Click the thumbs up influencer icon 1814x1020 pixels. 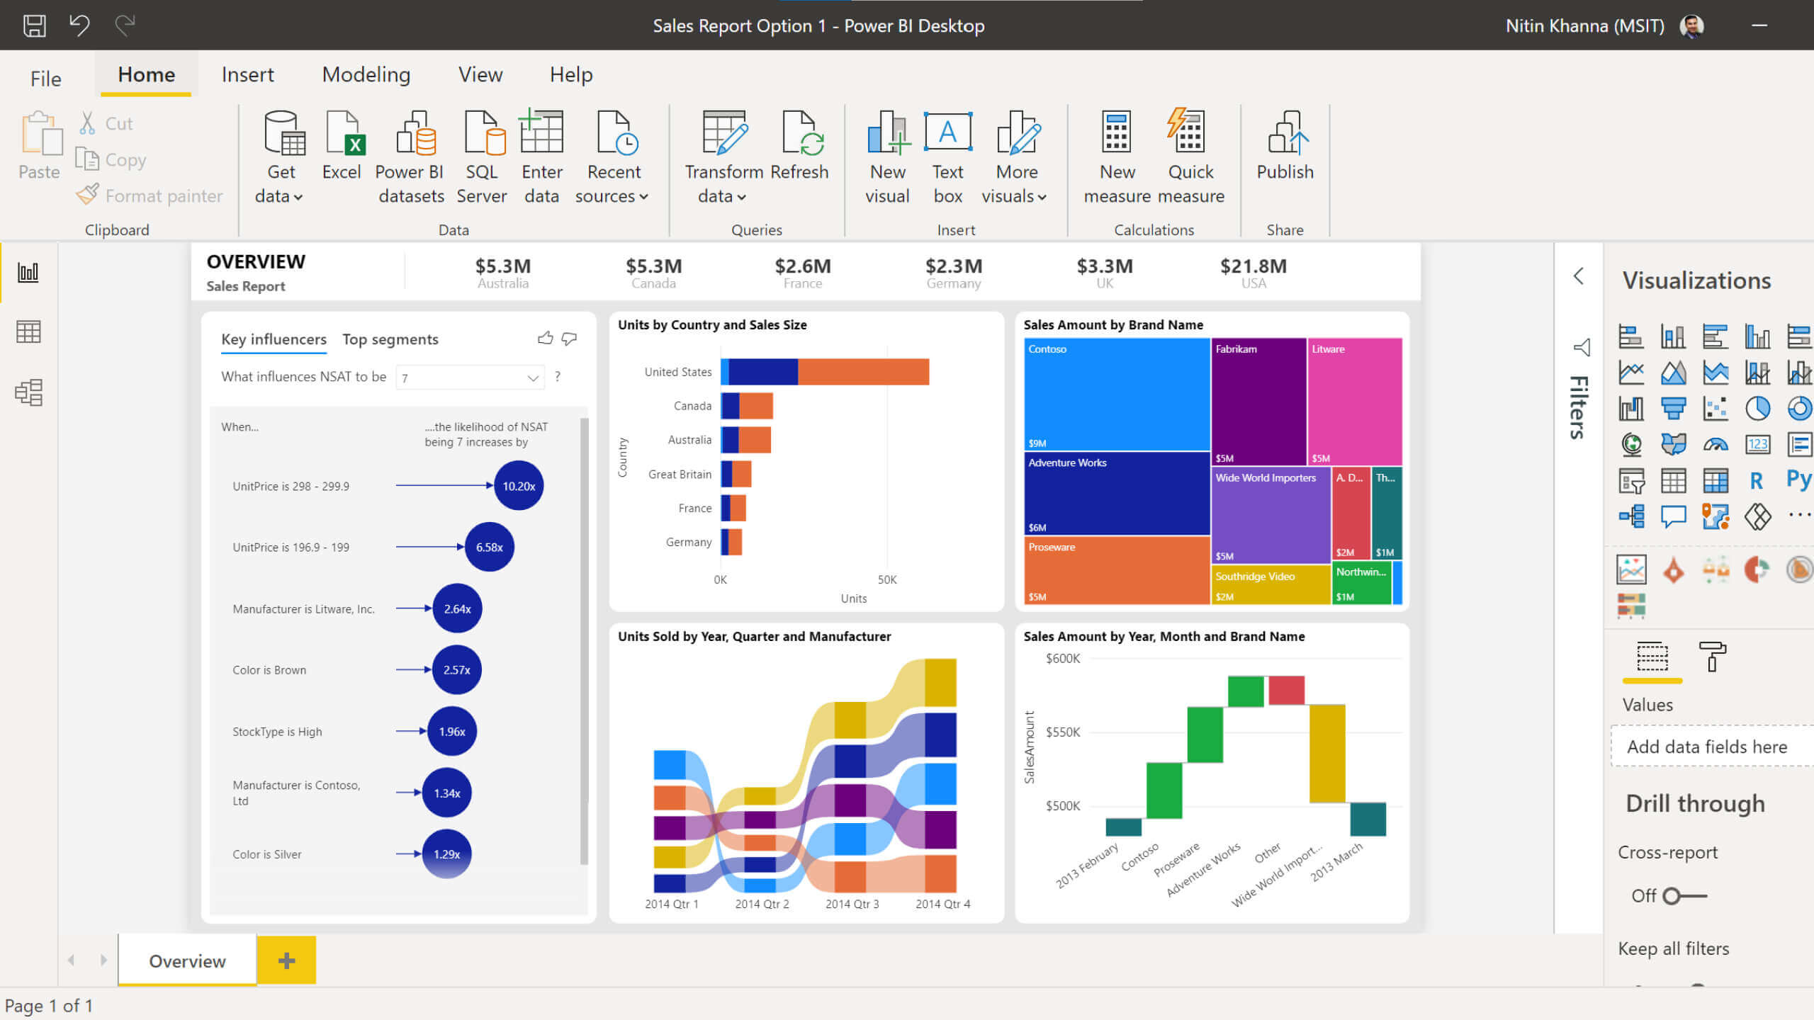click(546, 337)
